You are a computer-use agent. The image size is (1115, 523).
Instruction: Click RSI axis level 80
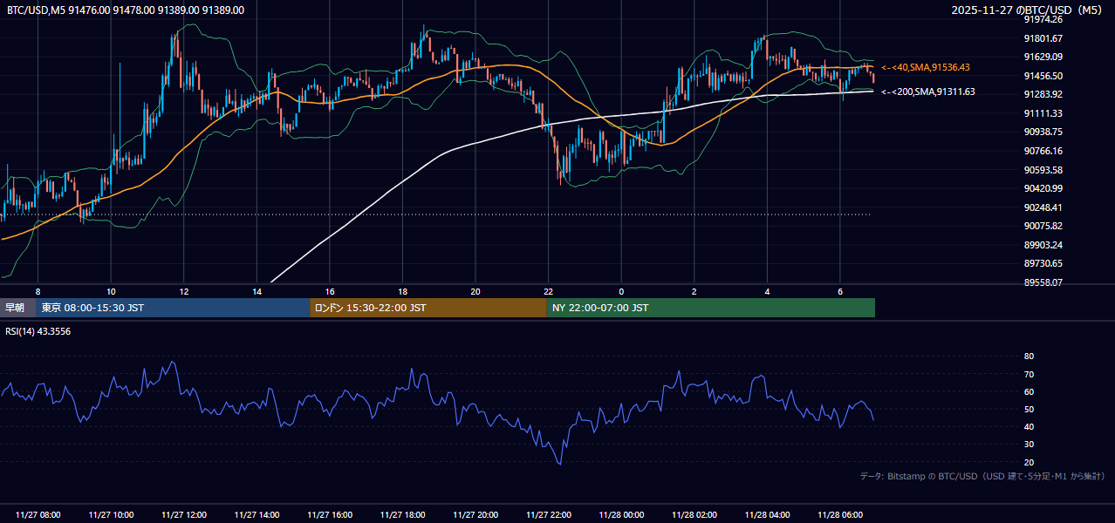(x=1029, y=357)
